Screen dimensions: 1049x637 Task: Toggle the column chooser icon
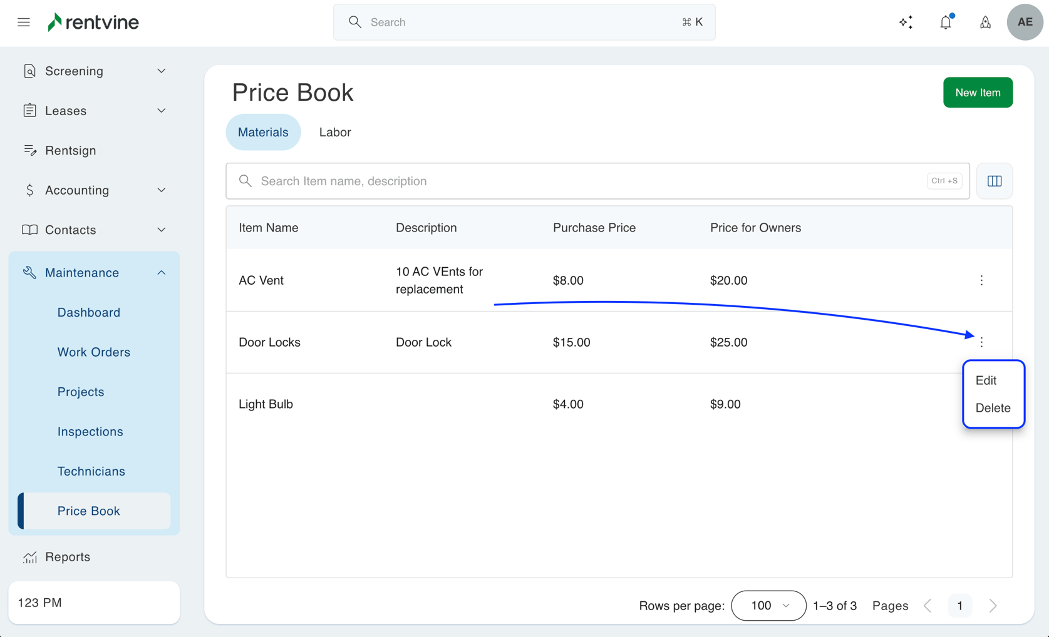point(995,181)
